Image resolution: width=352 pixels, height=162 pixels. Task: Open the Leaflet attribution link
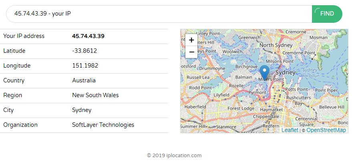tap(290, 130)
